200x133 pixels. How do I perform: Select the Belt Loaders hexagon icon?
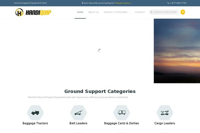(78, 113)
